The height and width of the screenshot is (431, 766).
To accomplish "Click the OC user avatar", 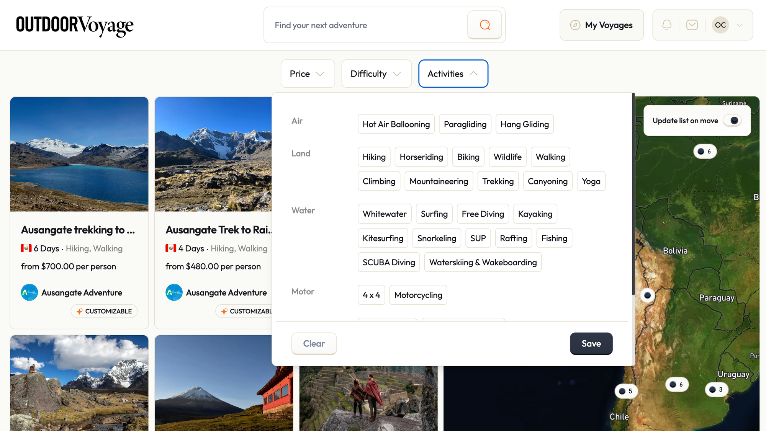I will coord(720,25).
